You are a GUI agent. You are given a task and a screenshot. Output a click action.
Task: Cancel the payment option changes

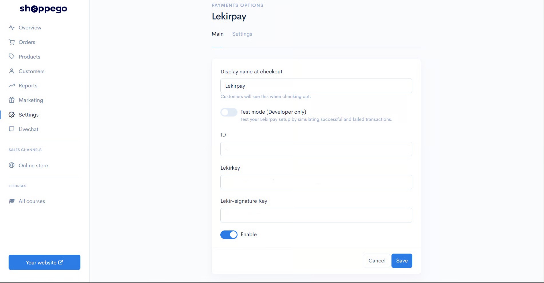377,261
